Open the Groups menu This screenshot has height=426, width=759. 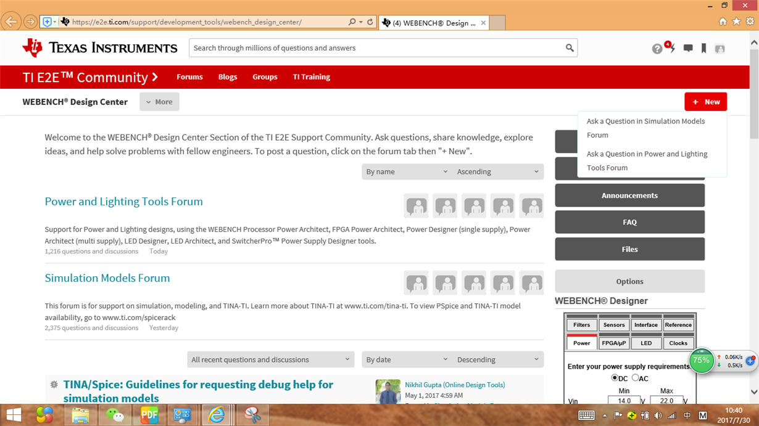(265, 77)
